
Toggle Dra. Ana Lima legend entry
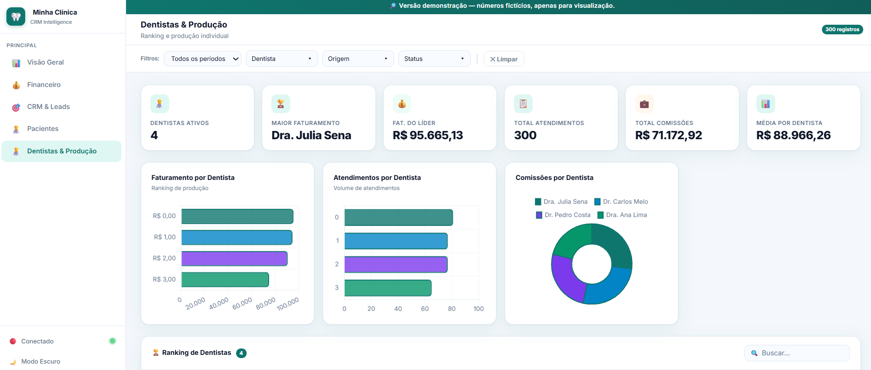tap(622, 215)
